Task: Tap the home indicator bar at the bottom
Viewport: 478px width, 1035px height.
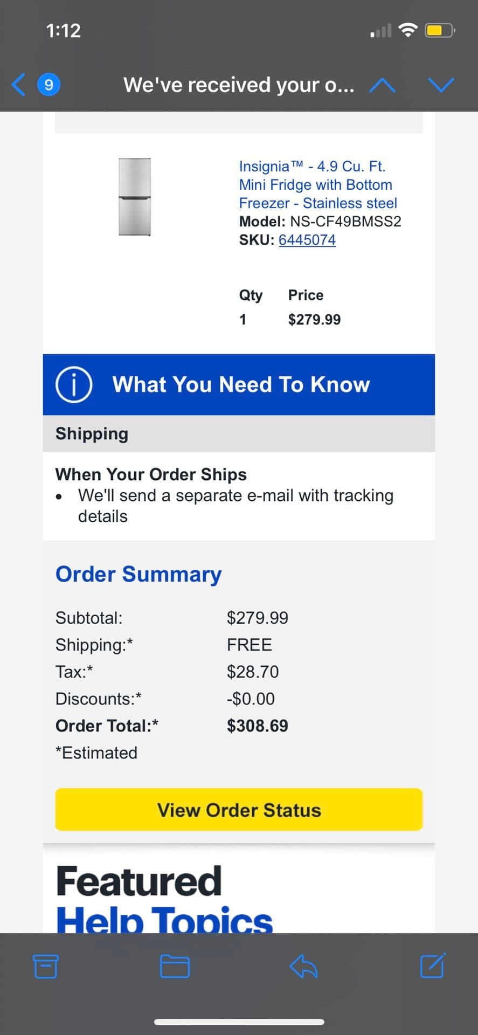Action: click(239, 1022)
